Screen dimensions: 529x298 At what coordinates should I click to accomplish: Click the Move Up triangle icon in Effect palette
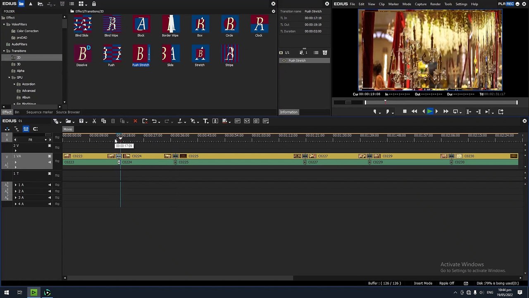tap(31, 4)
